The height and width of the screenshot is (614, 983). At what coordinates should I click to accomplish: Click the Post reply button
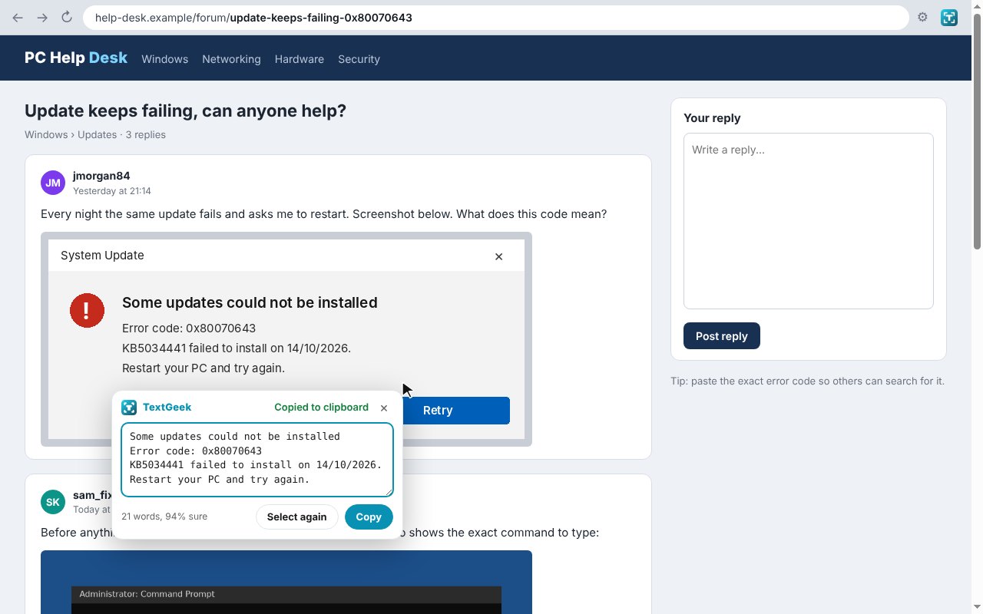point(721,336)
